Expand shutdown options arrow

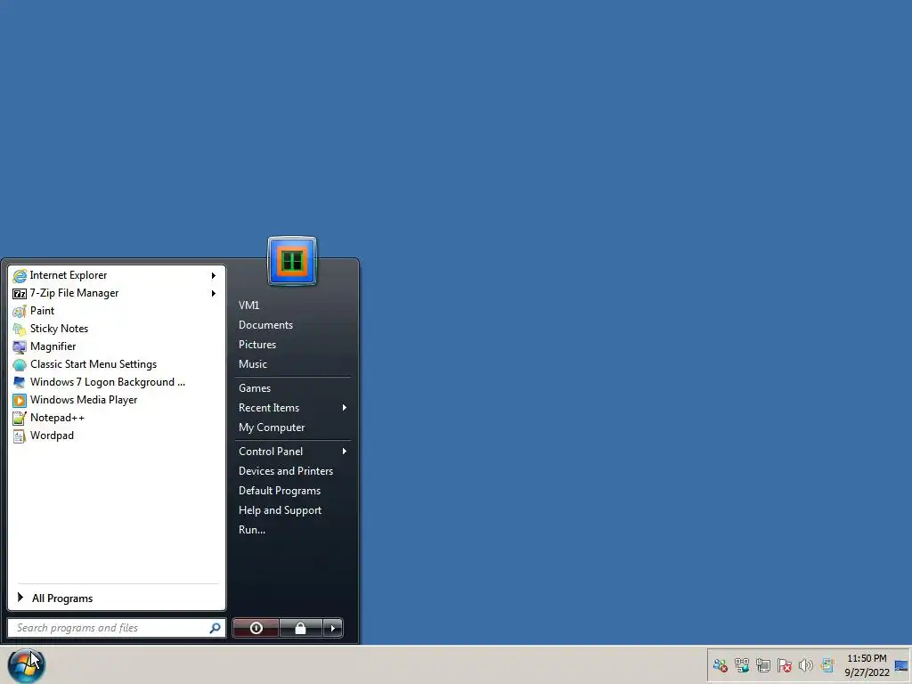tap(333, 628)
